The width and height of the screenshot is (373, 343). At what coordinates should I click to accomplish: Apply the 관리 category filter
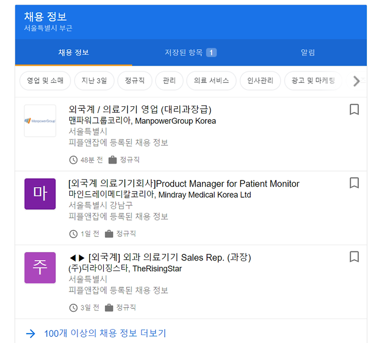pyautogui.click(x=169, y=81)
